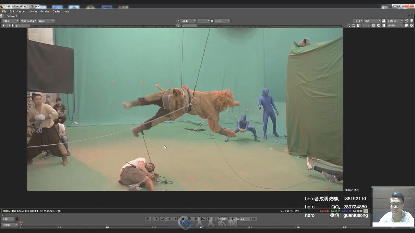Toggle the Y gamma button
This screenshot has width=415, height=233.
pyautogui.click(x=179, y=25)
